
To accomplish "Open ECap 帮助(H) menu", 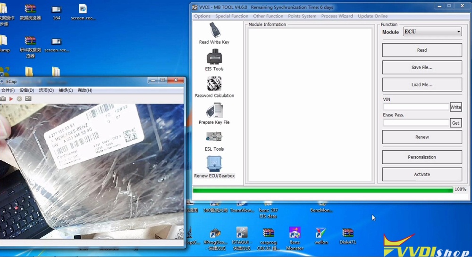I will pos(85,90).
